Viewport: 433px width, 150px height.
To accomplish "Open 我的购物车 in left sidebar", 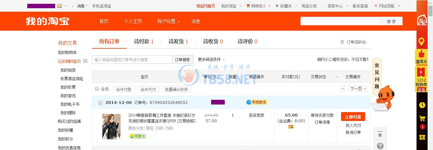I will 67,52.
